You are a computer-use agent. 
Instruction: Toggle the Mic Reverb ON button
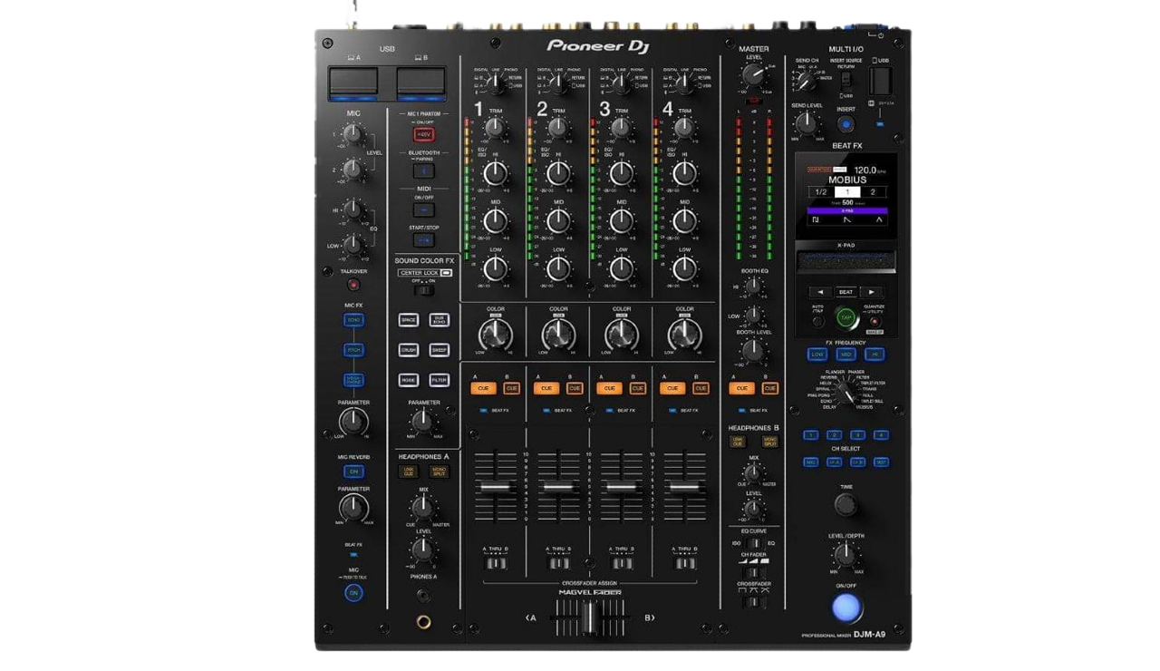[353, 471]
